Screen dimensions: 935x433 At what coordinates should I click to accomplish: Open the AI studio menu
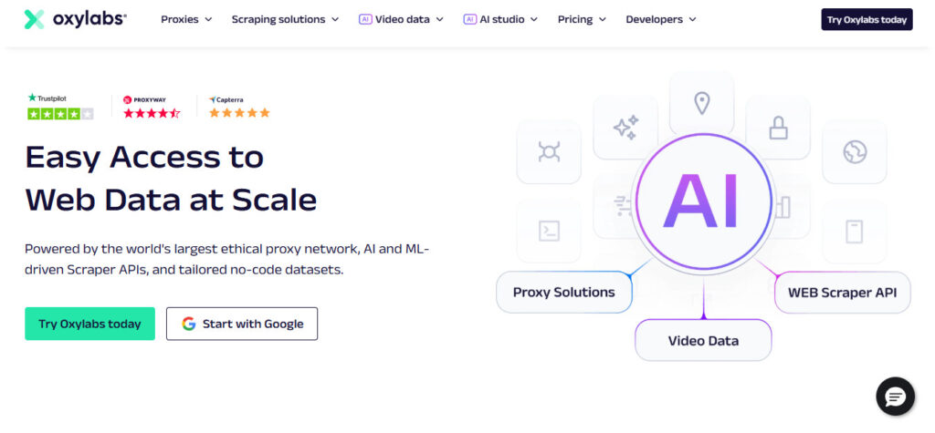click(500, 19)
